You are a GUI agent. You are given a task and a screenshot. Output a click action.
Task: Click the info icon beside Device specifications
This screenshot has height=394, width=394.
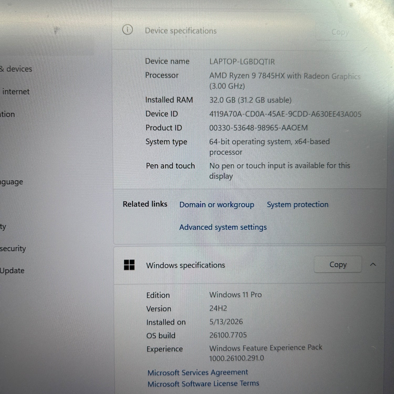point(127,30)
